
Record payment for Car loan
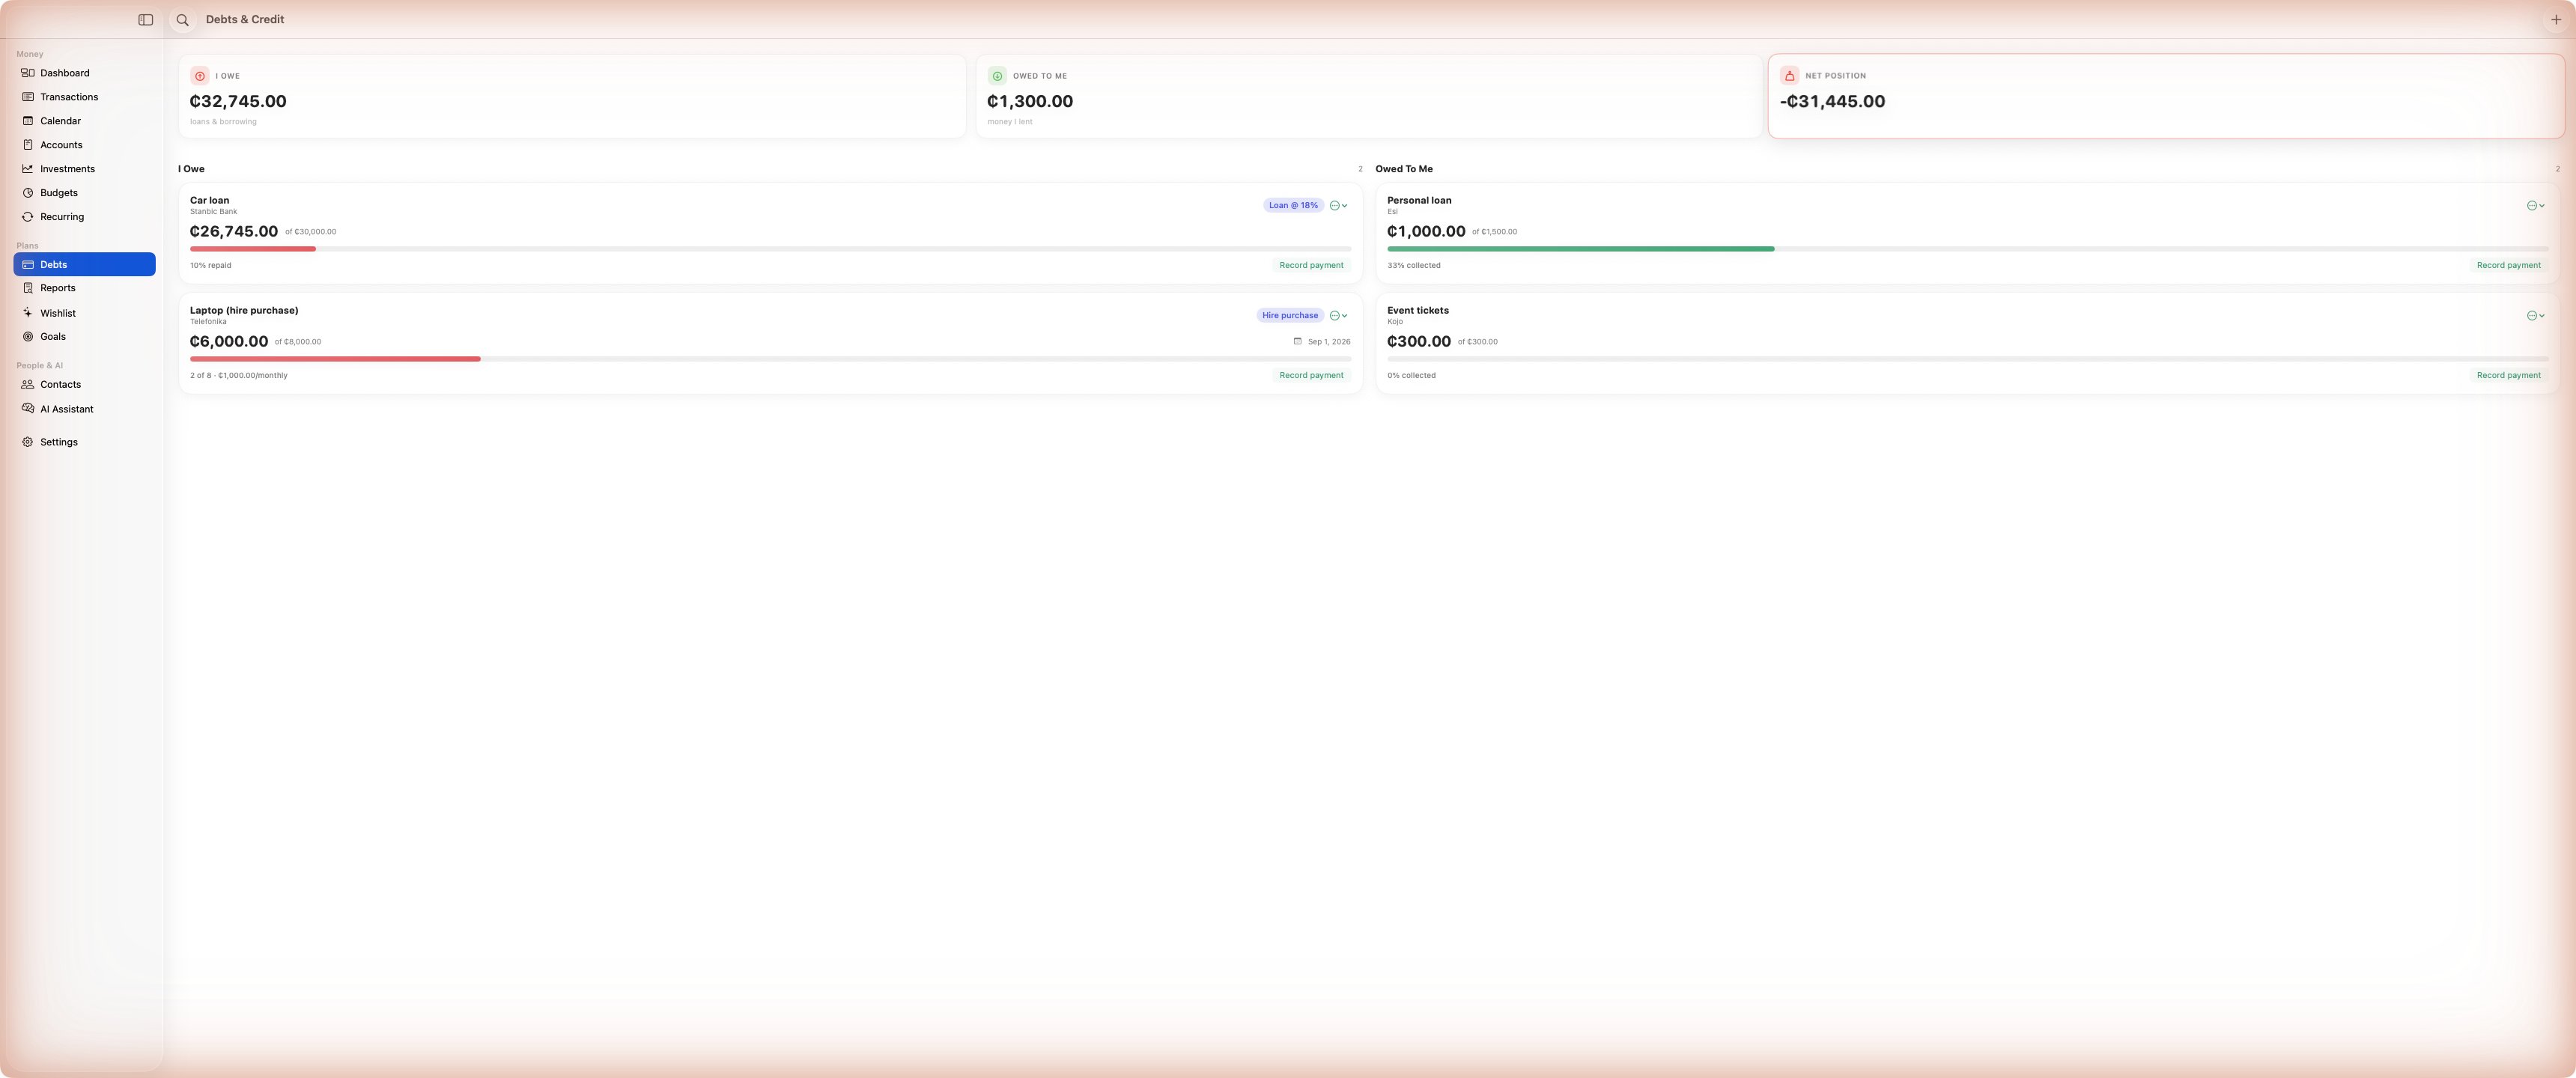1311,266
